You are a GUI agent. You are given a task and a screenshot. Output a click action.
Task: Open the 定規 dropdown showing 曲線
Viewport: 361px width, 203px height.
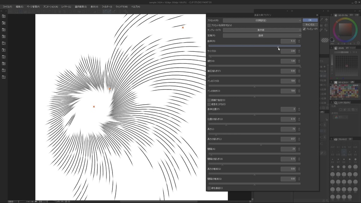tap(262, 35)
